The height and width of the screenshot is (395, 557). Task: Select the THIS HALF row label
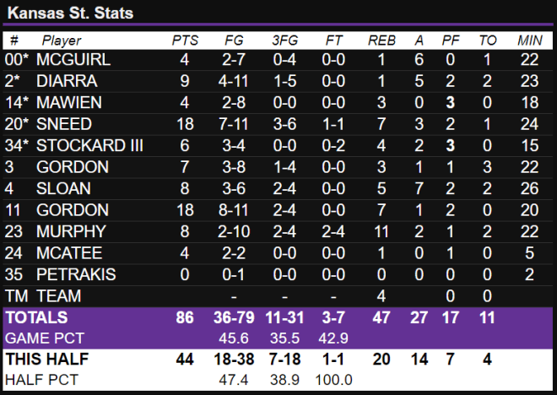click(47, 359)
